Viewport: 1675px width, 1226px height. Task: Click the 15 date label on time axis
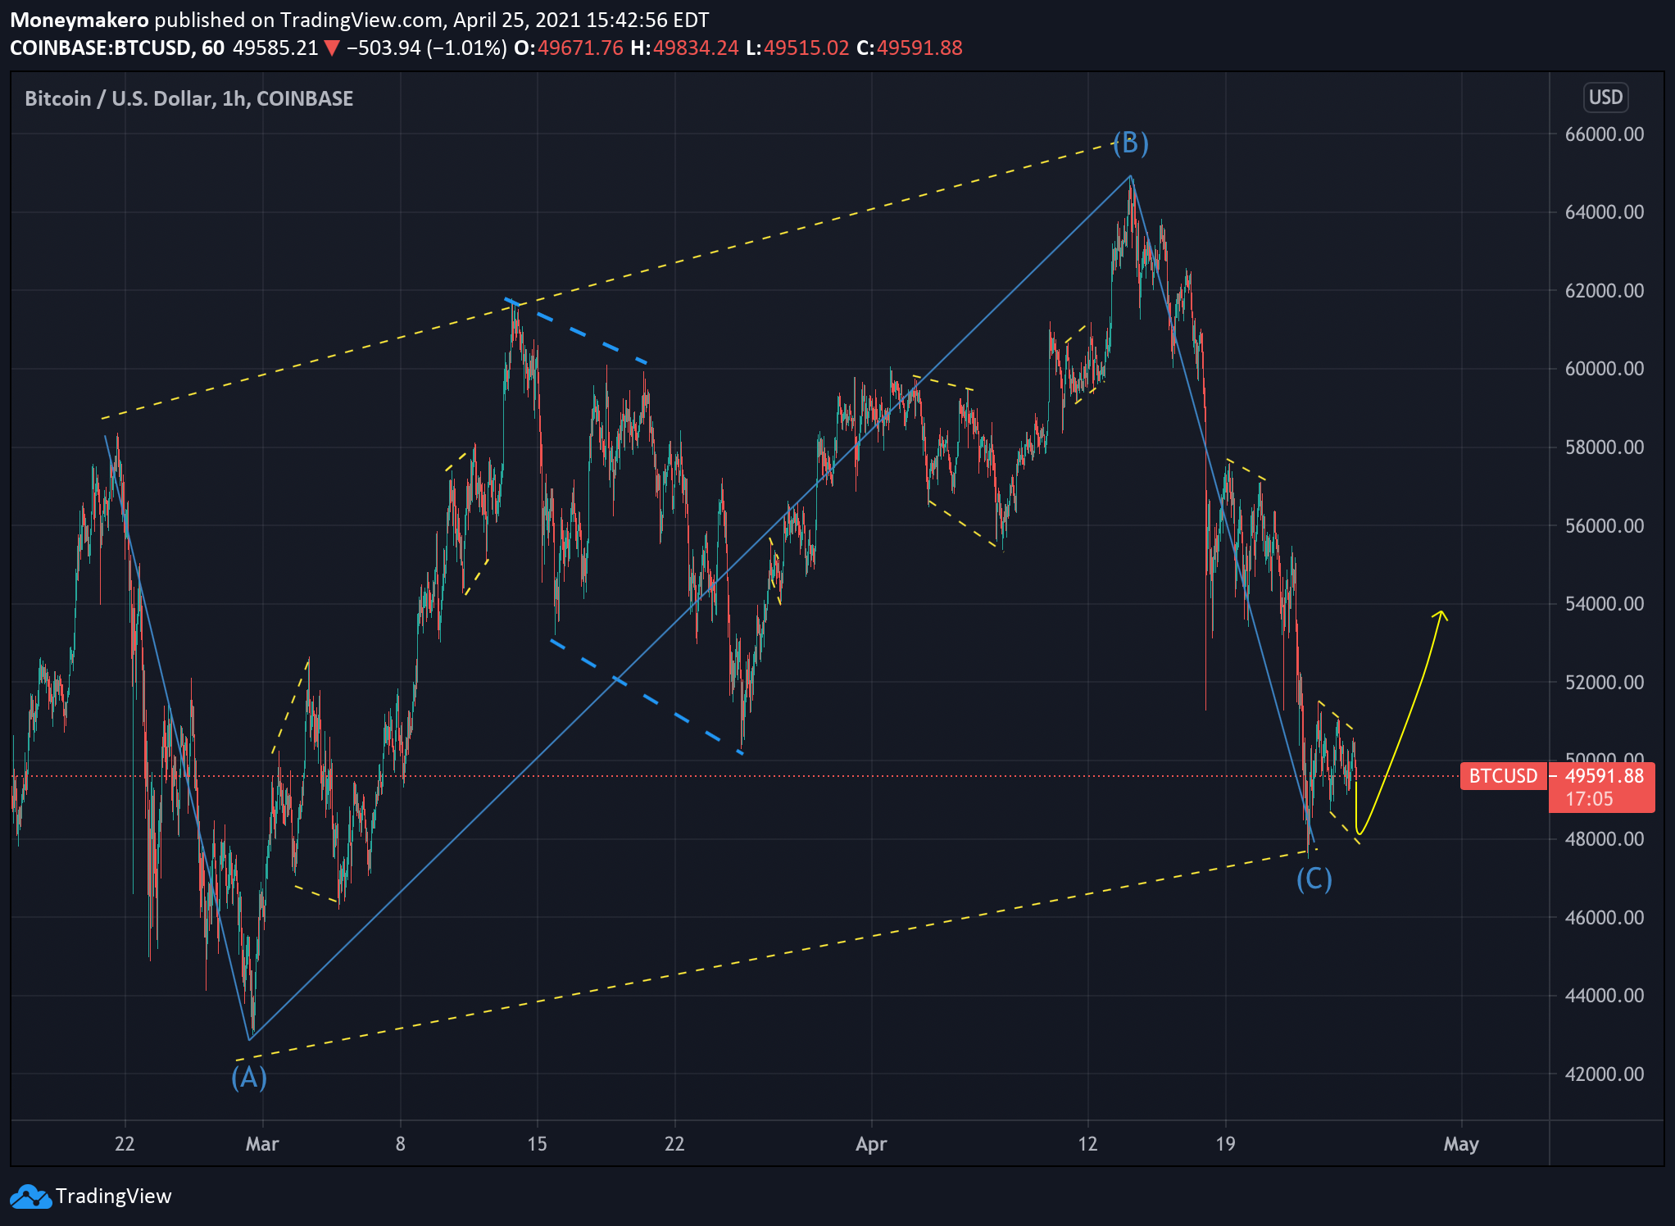click(537, 1144)
